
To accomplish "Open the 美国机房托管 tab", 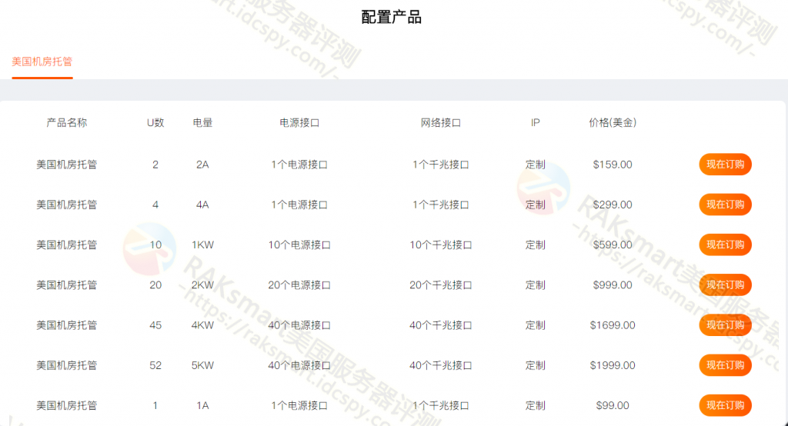I will point(42,62).
